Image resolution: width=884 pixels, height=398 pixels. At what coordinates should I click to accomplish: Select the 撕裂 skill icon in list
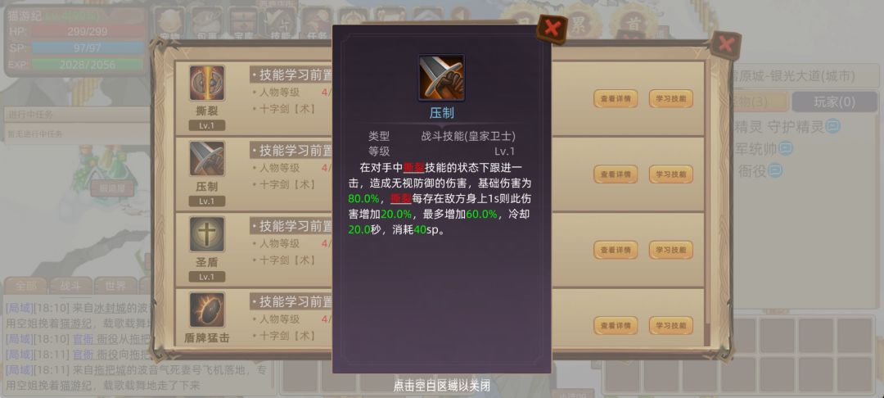[x=207, y=84]
